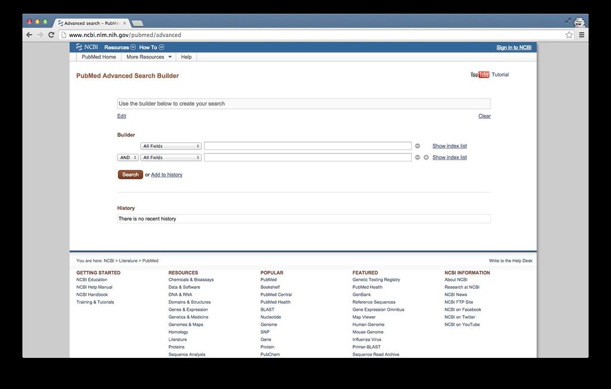The width and height of the screenshot is (611, 389).
Task: Click the incognito icon in title bar
Action: coord(580,22)
